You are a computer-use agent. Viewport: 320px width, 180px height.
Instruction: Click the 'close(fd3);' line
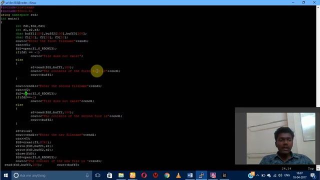26,153
